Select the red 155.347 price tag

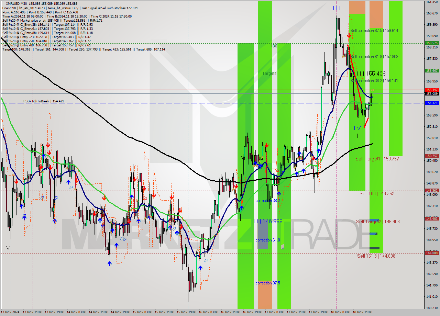(x=432, y=90)
